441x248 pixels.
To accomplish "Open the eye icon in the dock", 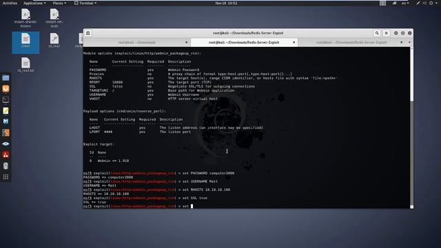I will click(x=6, y=144).
